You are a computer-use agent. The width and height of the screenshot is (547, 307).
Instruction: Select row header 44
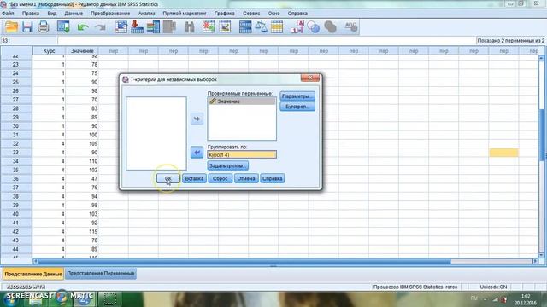pos(16,249)
